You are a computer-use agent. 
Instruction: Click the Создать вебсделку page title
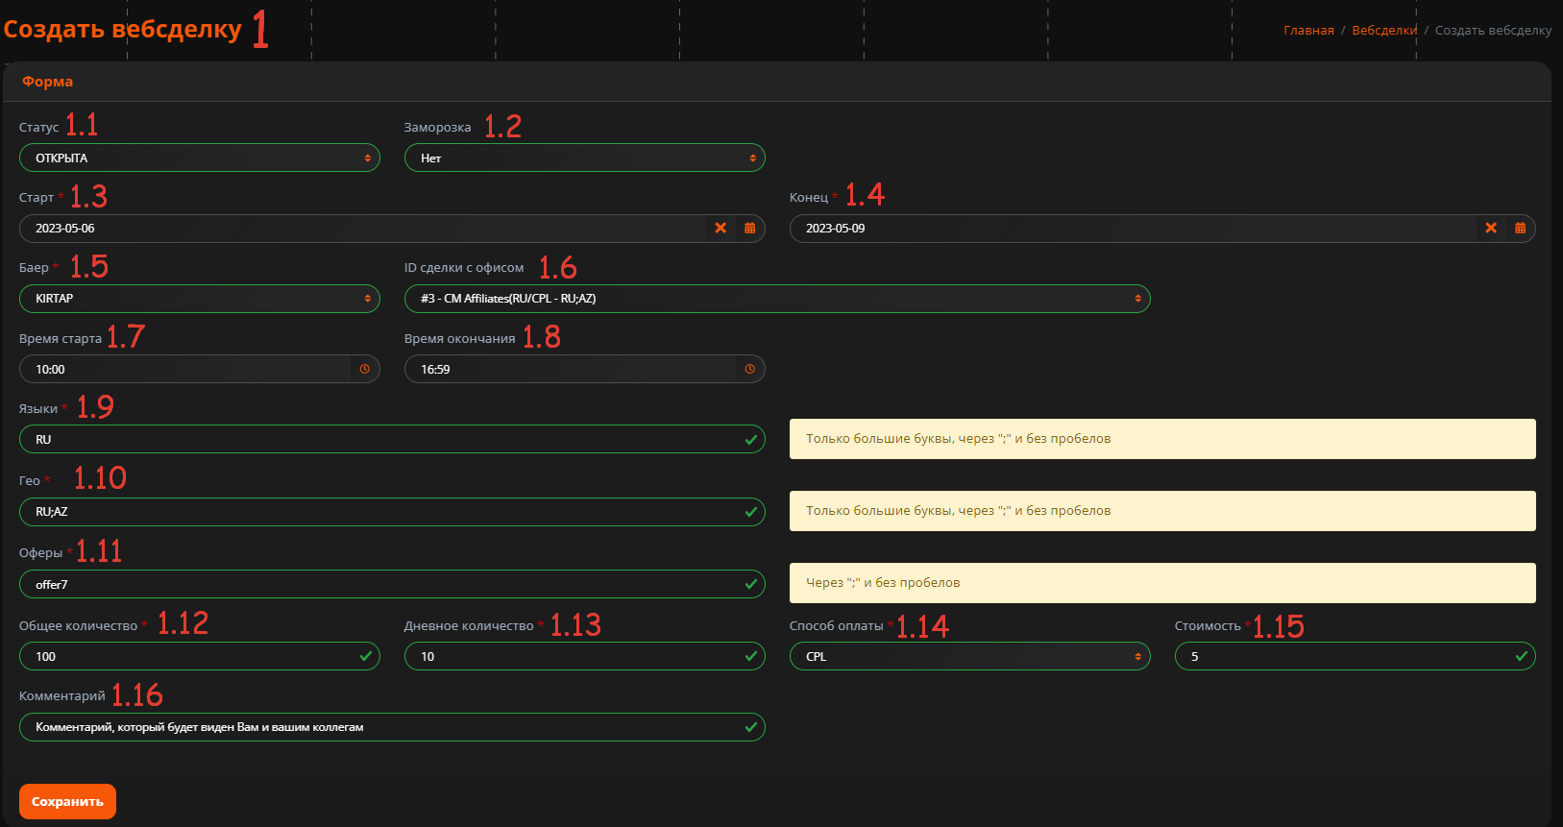click(123, 29)
